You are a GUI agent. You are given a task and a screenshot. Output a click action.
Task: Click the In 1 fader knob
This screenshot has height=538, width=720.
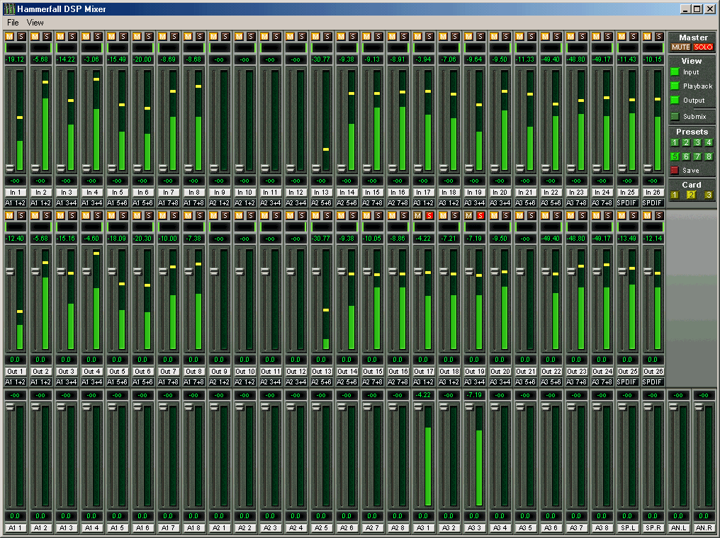(10, 168)
